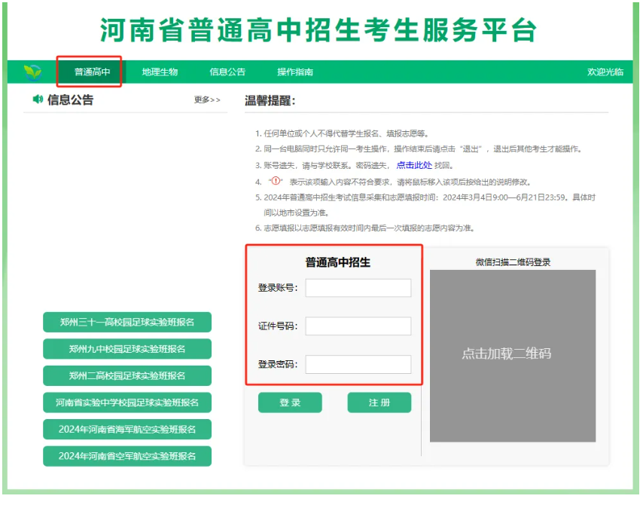The width and height of the screenshot is (643, 505).
Task: Open 郑州二高校园足球实验班报名
Action: (x=127, y=375)
